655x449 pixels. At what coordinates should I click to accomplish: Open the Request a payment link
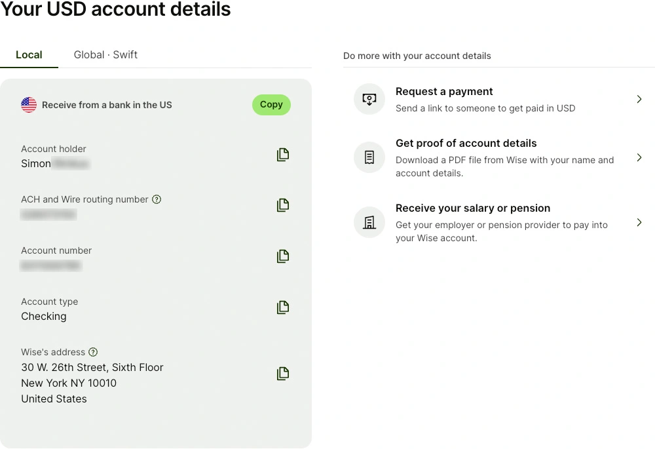click(444, 92)
